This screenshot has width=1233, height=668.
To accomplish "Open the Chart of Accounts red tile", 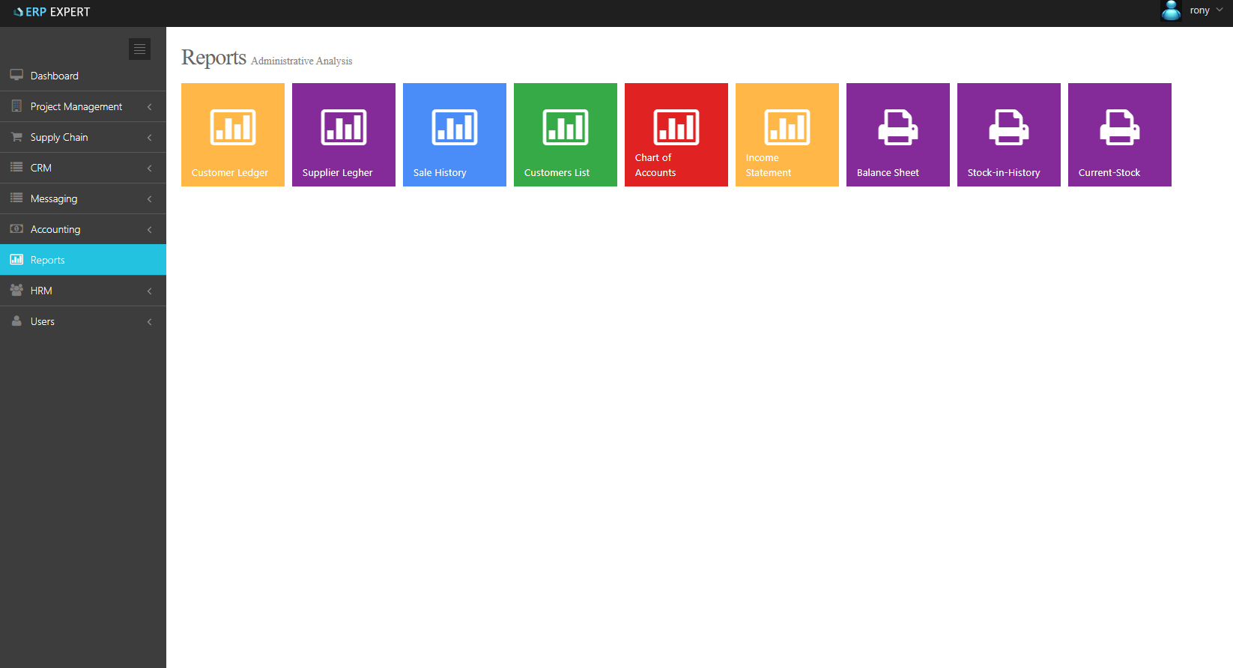I will coord(676,135).
